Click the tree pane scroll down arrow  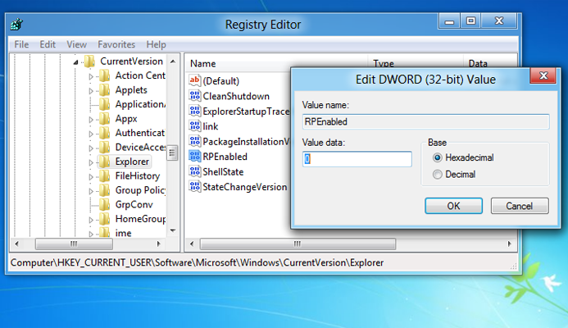click(x=173, y=231)
